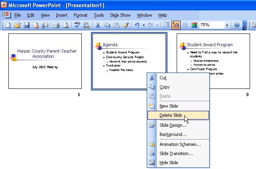Screen dimensions: 256x169
Task: Open PowerPoint Help with the question mark icon
Action: point(237,25)
